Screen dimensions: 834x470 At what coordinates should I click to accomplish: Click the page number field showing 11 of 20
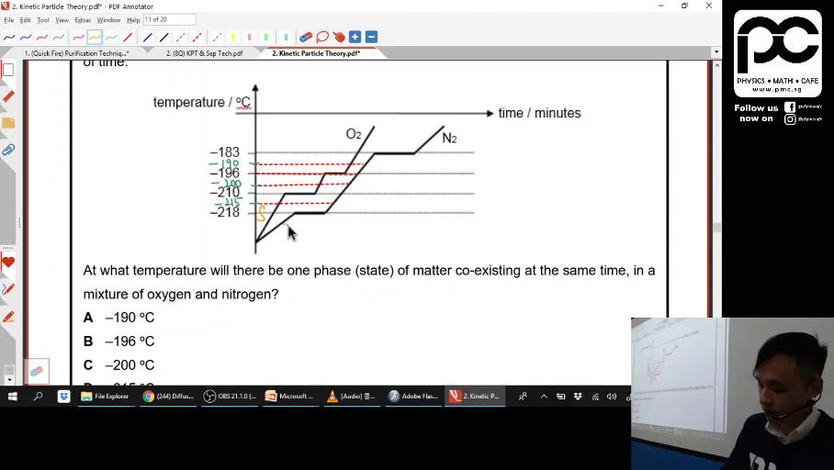point(168,19)
